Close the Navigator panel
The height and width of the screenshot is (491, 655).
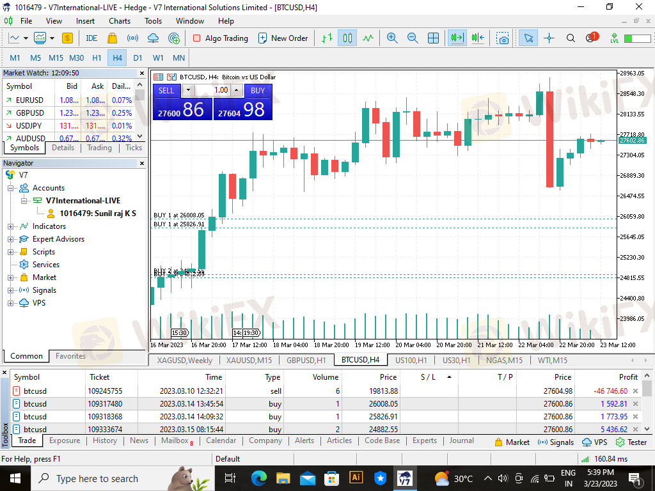pos(142,163)
